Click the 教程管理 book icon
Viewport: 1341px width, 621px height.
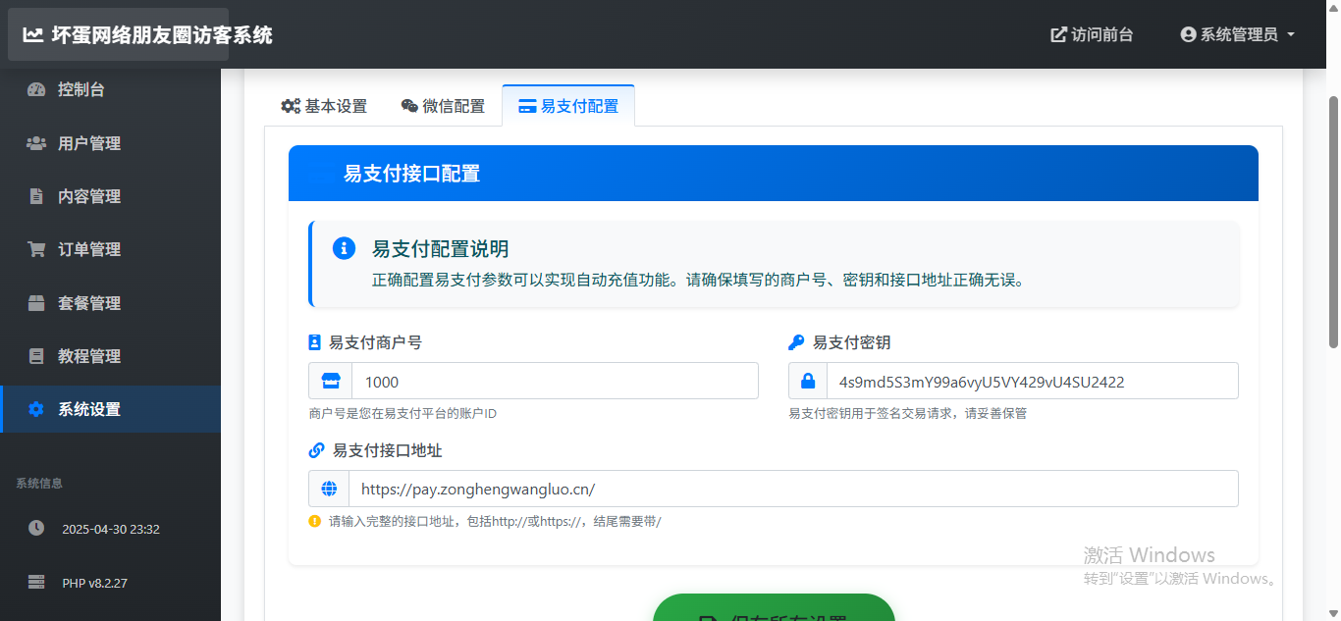click(x=36, y=356)
